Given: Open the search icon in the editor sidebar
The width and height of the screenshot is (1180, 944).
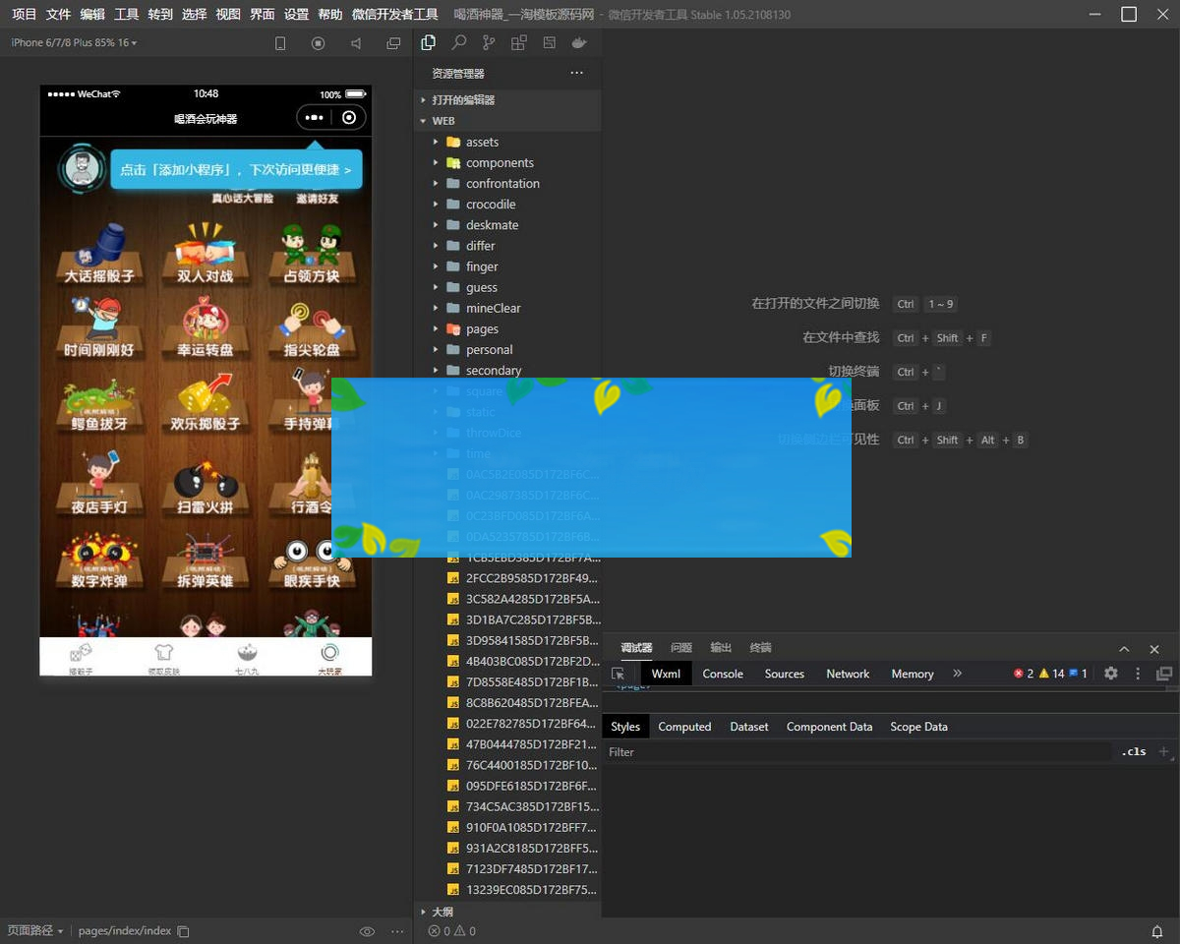Looking at the screenshot, I should [458, 43].
